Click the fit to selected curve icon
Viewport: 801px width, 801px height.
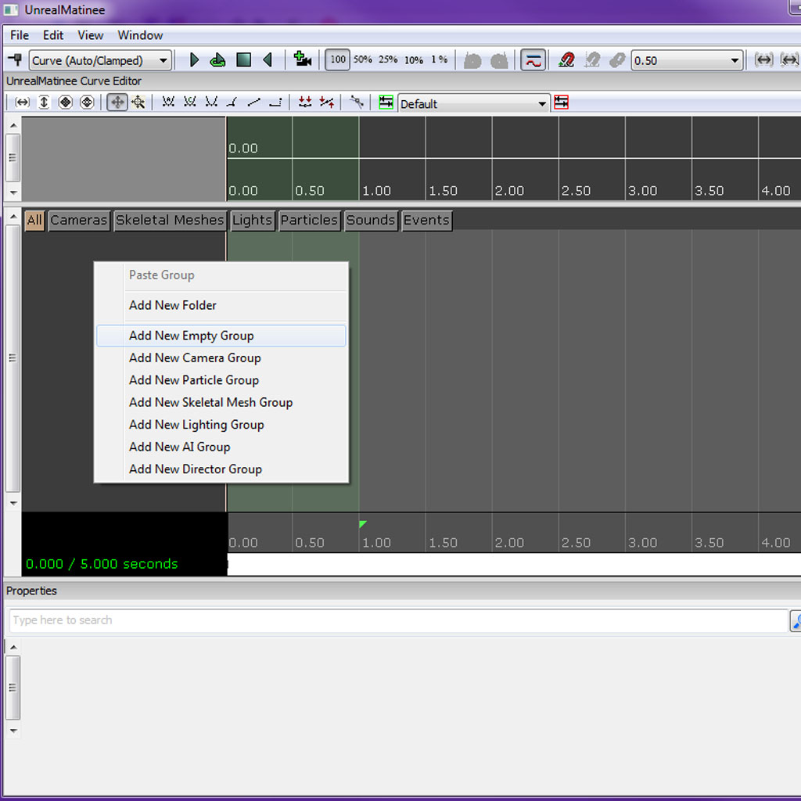pos(88,102)
